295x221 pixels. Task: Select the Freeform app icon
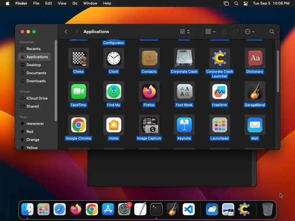pyautogui.click(x=220, y=92)
